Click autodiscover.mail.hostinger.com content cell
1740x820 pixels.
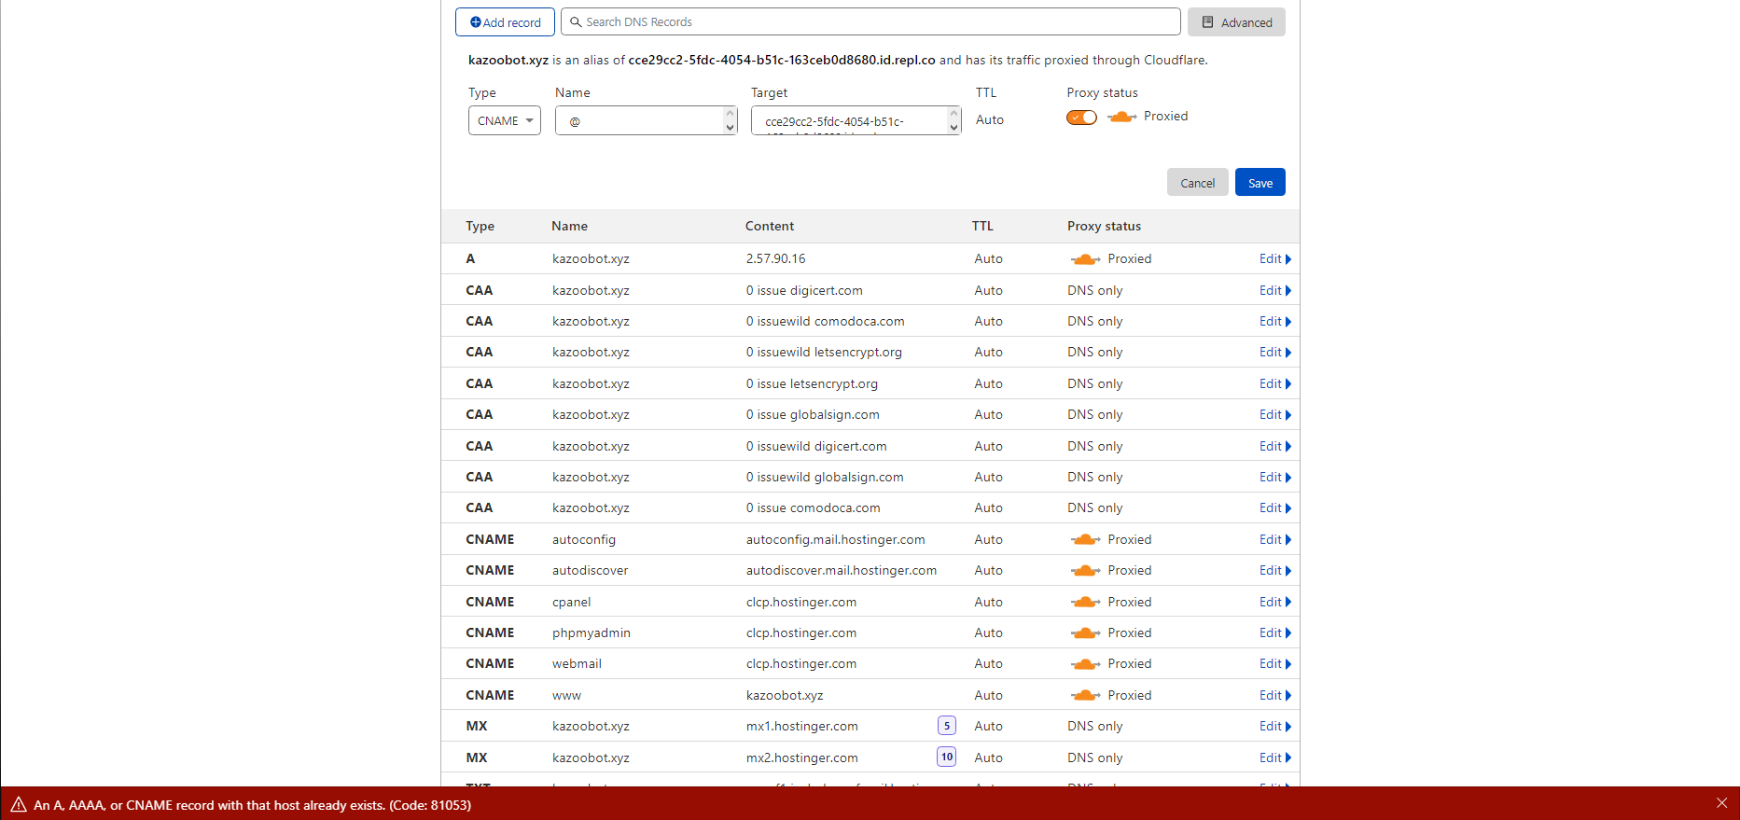841,570
